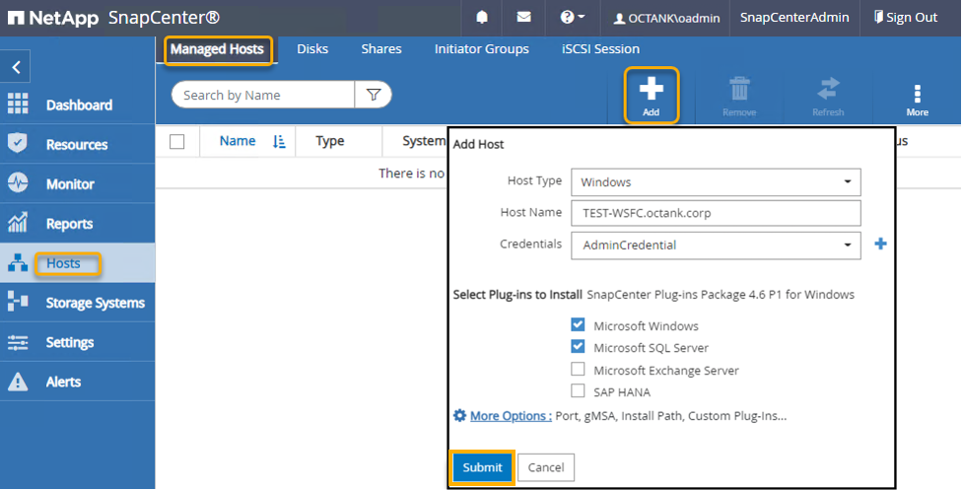Sort hosts by Name column
Screen dimensions: 963x490
click(x=238, y=141)
